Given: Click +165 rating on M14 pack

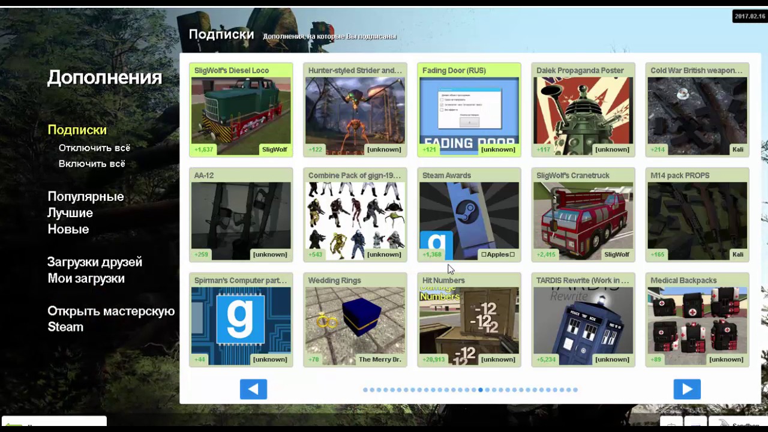Looking at the screenshot, I should tap(658, 254).
